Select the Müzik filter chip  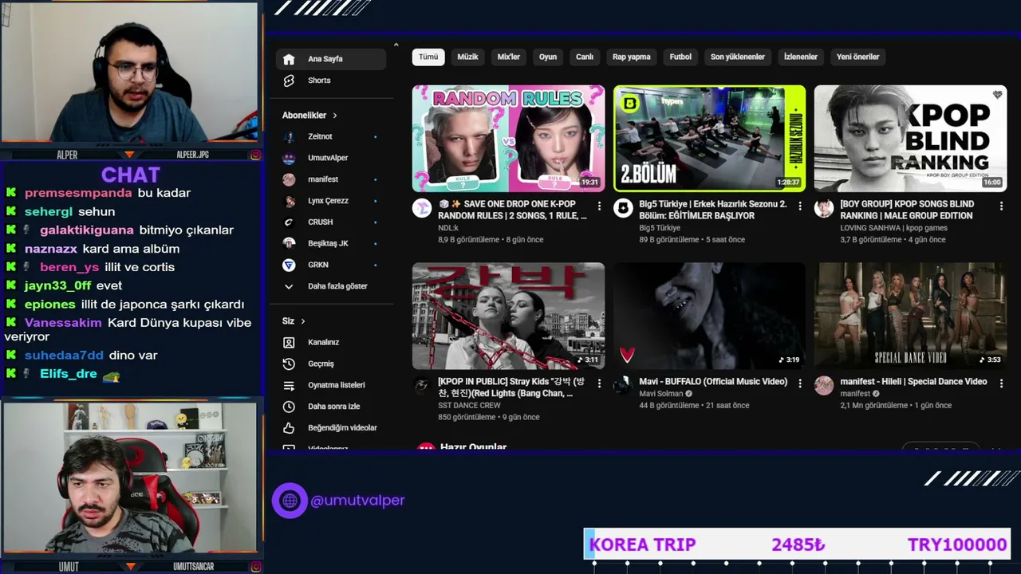pos(467,57)
